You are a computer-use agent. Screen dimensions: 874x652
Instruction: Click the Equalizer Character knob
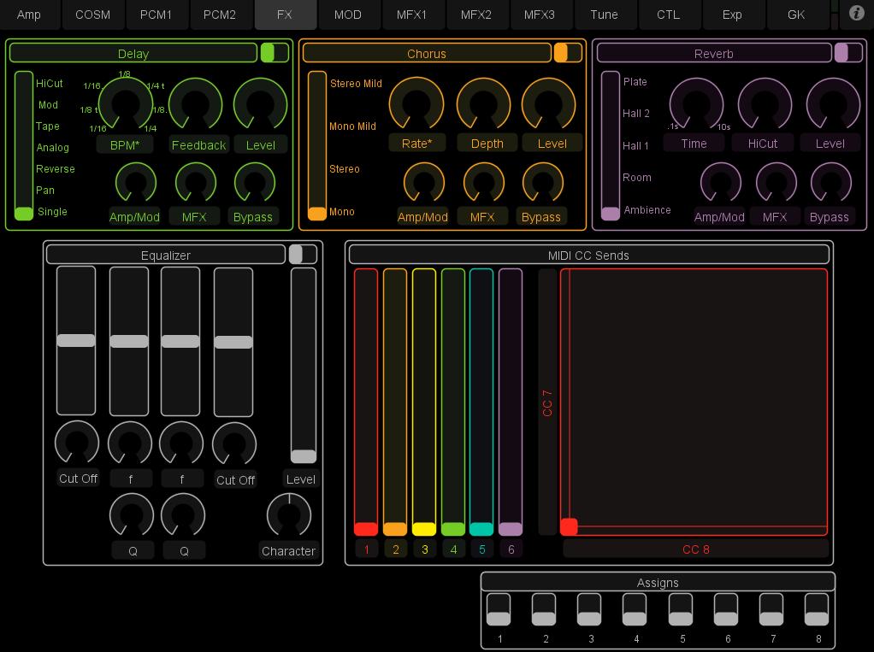coord(289,516)
